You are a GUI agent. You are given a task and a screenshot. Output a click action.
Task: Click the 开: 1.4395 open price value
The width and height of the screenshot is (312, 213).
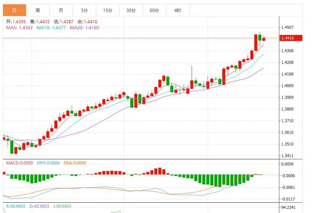click(x=16, y=22)
